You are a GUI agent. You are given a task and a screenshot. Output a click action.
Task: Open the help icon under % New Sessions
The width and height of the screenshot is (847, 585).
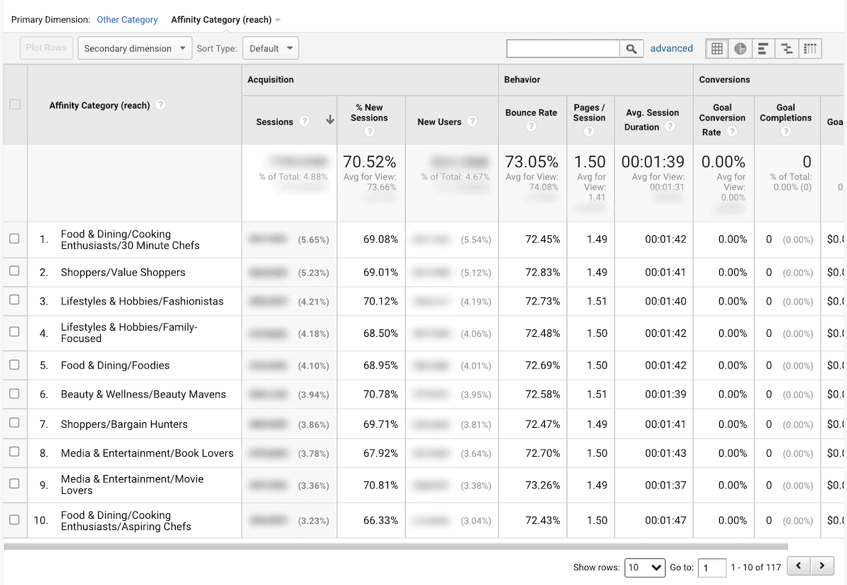(x=369, y=132)
